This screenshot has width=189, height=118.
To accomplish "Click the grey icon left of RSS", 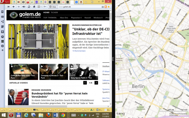I will [x=103, y=7].
